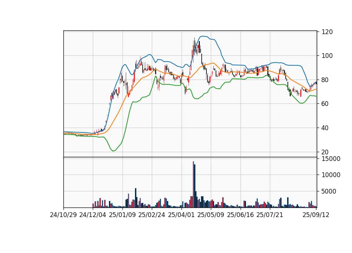Click the 25/04/01 date label
Viewport: 352px width, 253px height.
pos(181,215)
